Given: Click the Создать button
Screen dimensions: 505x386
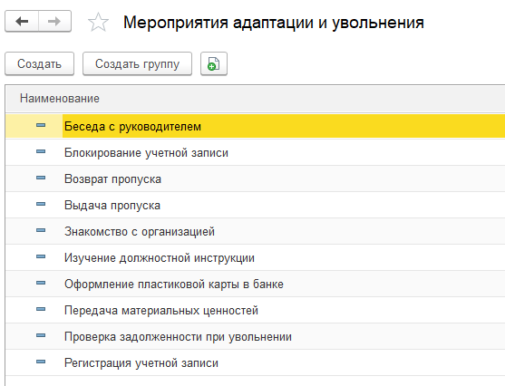Looking at the screenshot, I should 39,63.
